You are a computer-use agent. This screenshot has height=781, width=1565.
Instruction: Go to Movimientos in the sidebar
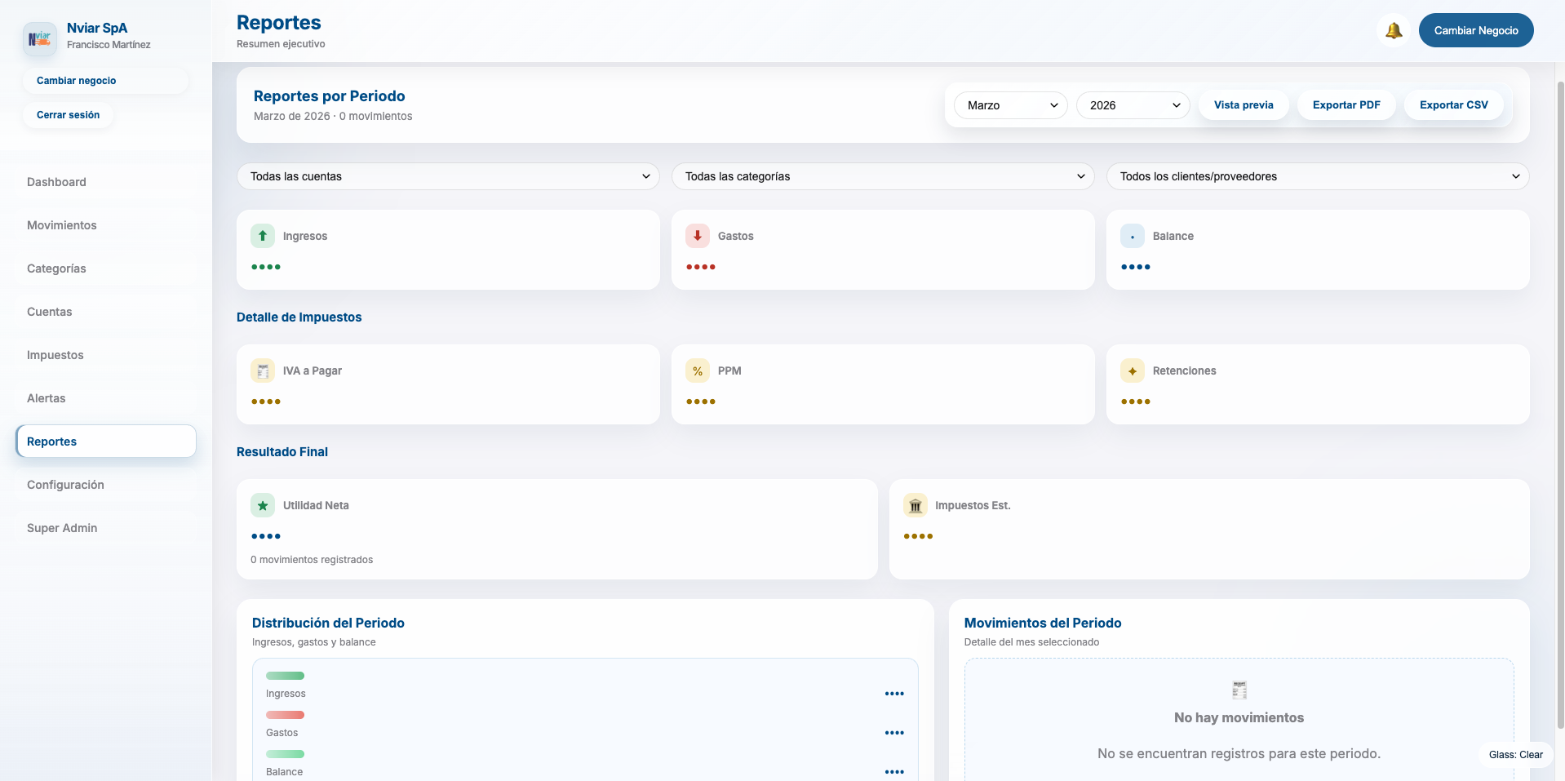[x=62, y=225]
